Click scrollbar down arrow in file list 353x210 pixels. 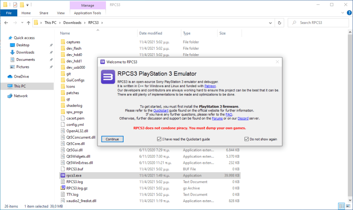[x=350, y=200]
